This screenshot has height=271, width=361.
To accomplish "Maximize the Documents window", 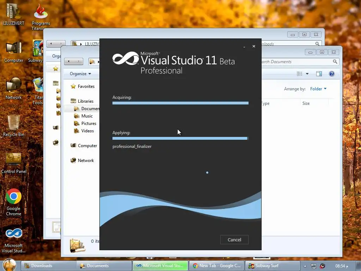I will point(322,52).
